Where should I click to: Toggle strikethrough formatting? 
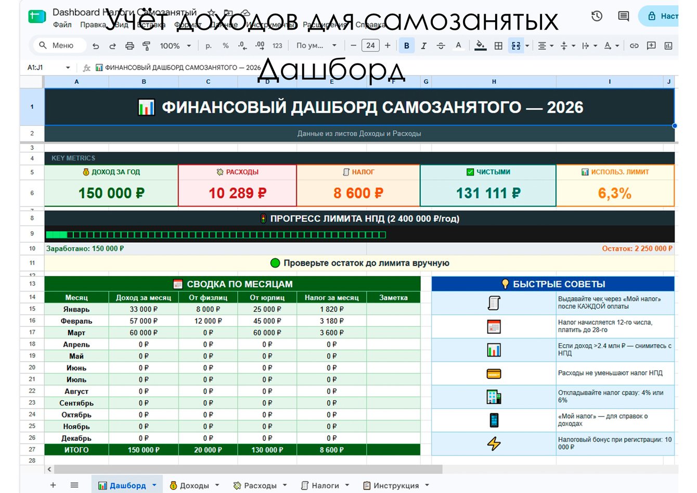[x=441, y=46]
